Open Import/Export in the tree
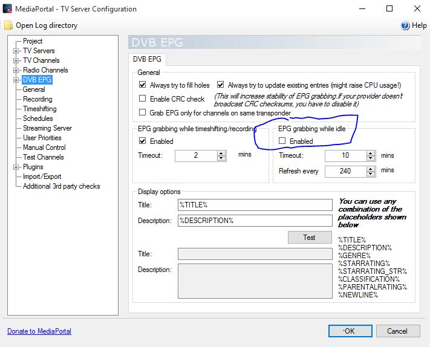This screenshot has height=347, width=430. [42, 177]
